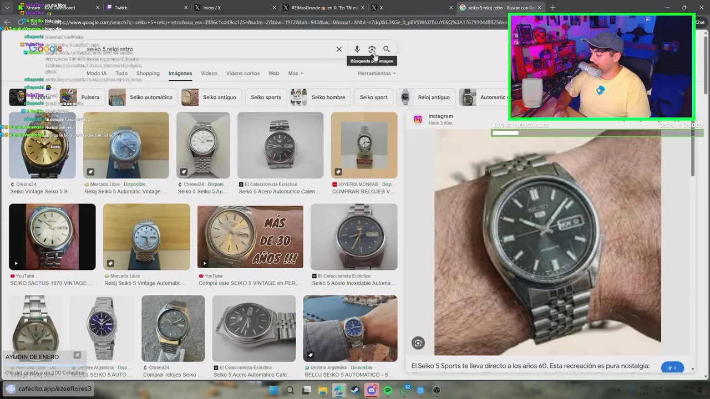This screenshot has width=710, height=399.
Task: Click the KICKS MENSUALES progress bar
Action: coord(597,133)
